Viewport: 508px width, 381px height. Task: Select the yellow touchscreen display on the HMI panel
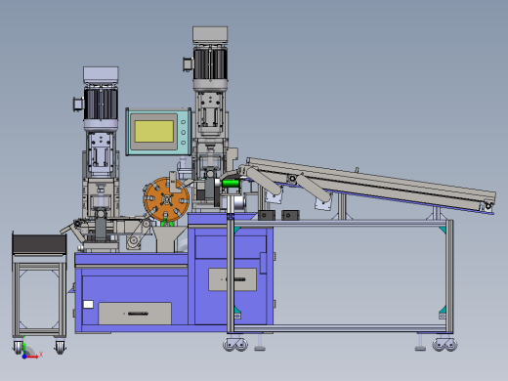coord(154,131)
